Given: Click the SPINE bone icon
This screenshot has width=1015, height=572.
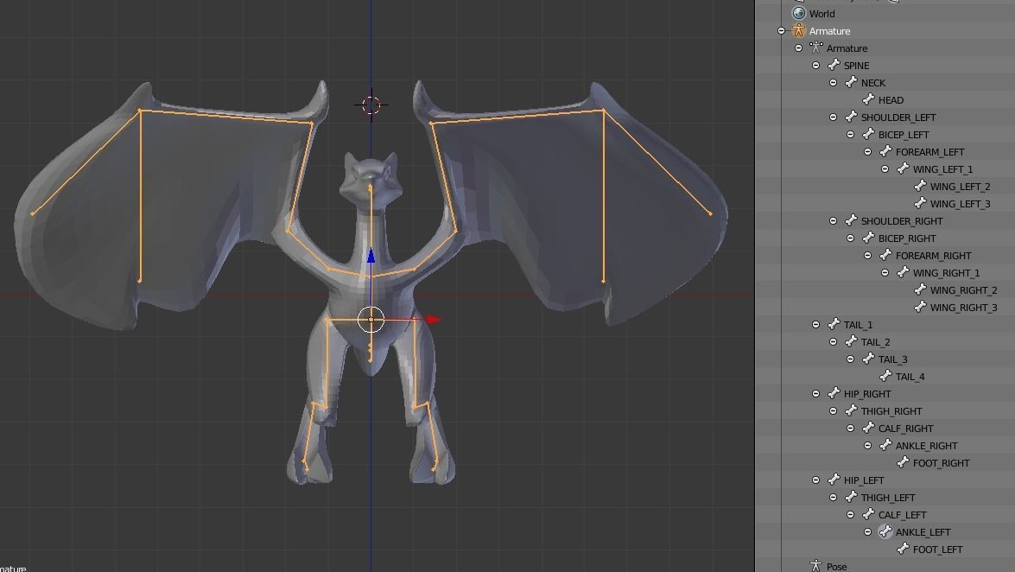Looking at the screenshot, I should click(834, 66).
